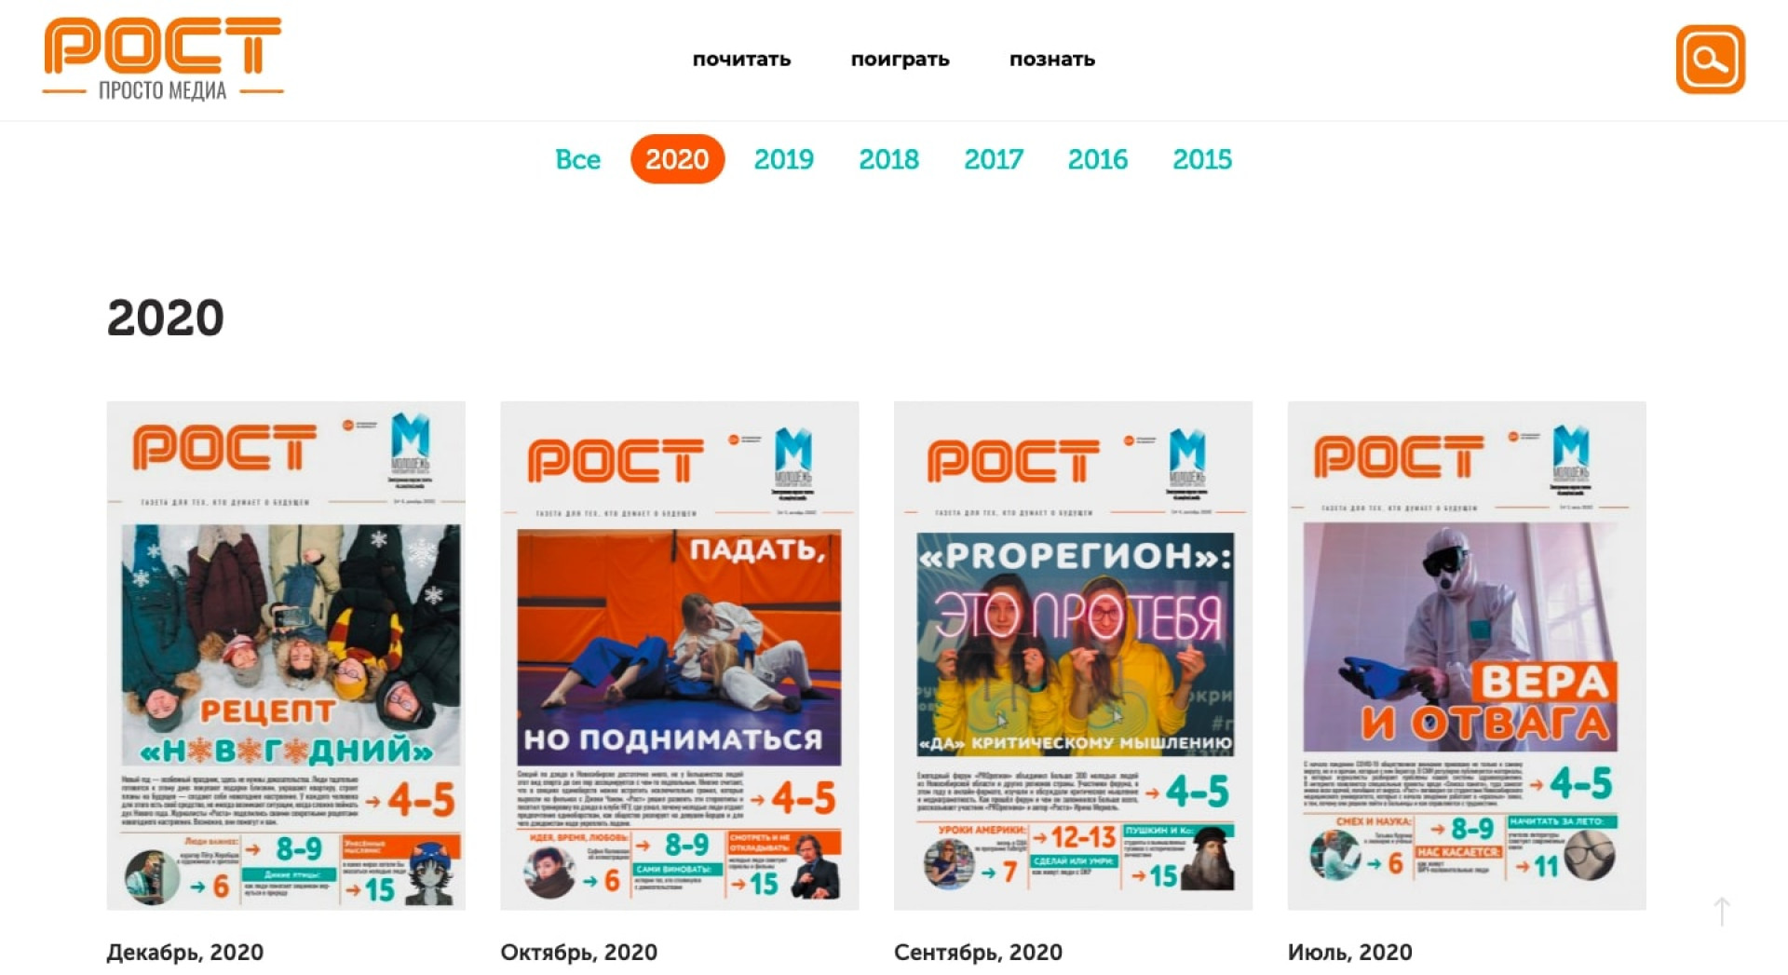This screenshot has width=1788, height=975.
Task: Switch to the 2018 year filter
Action: [x=888, y=159]
